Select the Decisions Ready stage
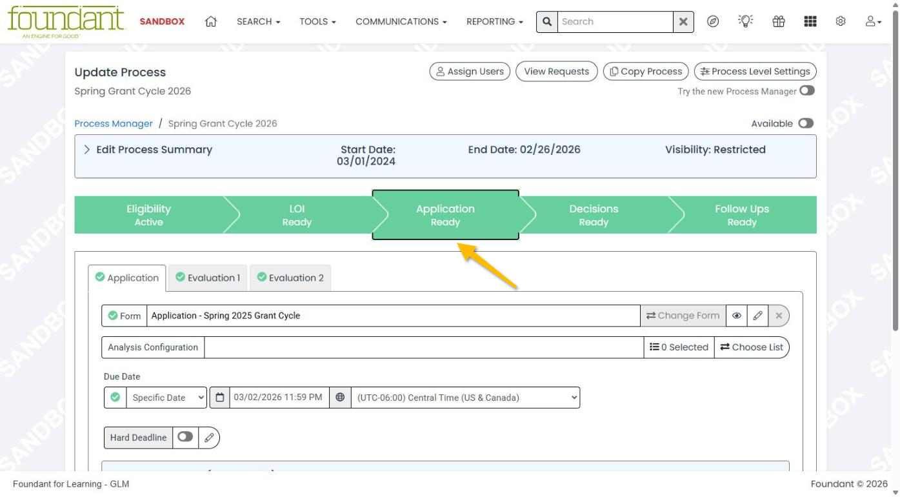This screenshot has height=497, width=900. [x=594, y=215]
